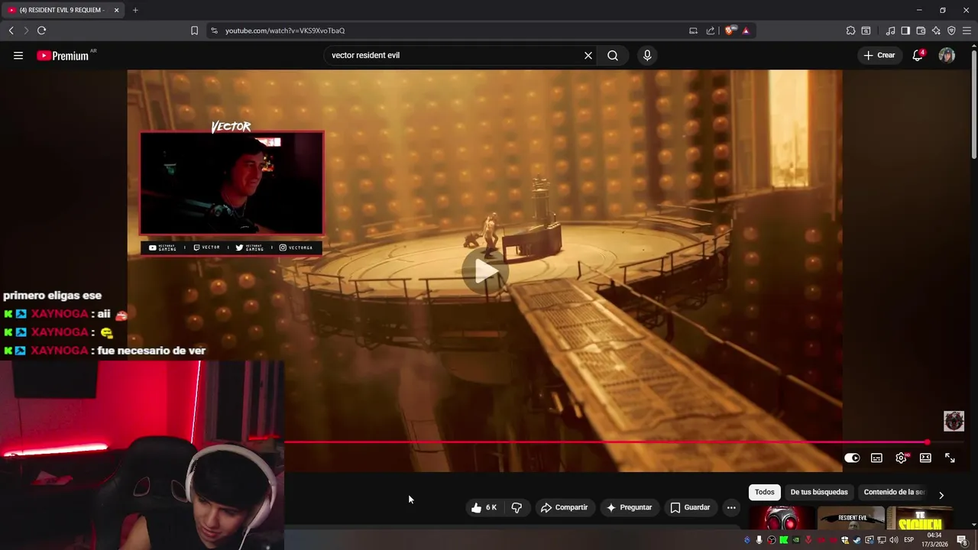Click the address bar URL
Viewport: 978px width, 550px height.
285,31
